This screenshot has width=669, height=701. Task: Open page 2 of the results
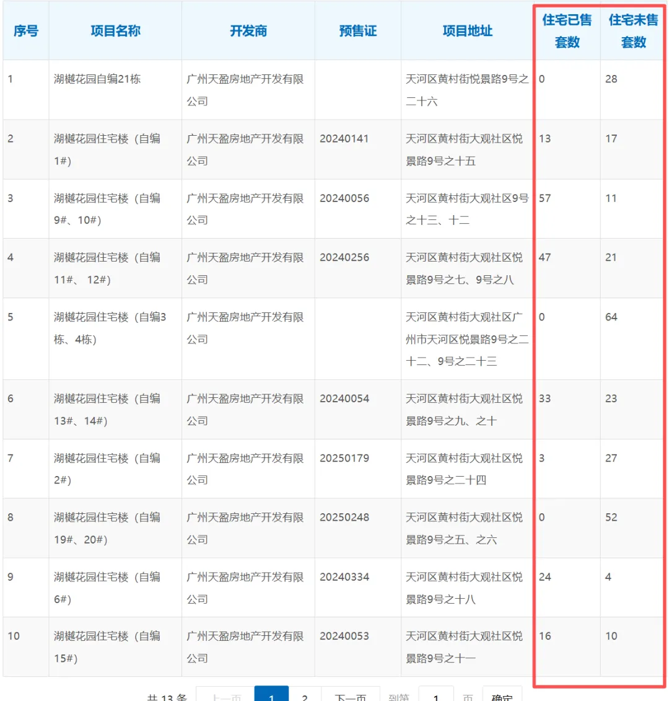[x=305, y=695]
